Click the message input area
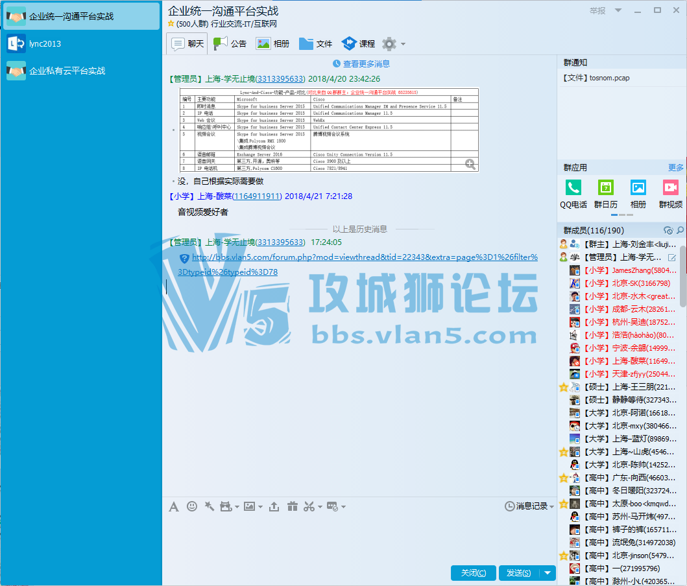Image resolution: width=687 pixels, height=586 pixels. click(359, 538)
